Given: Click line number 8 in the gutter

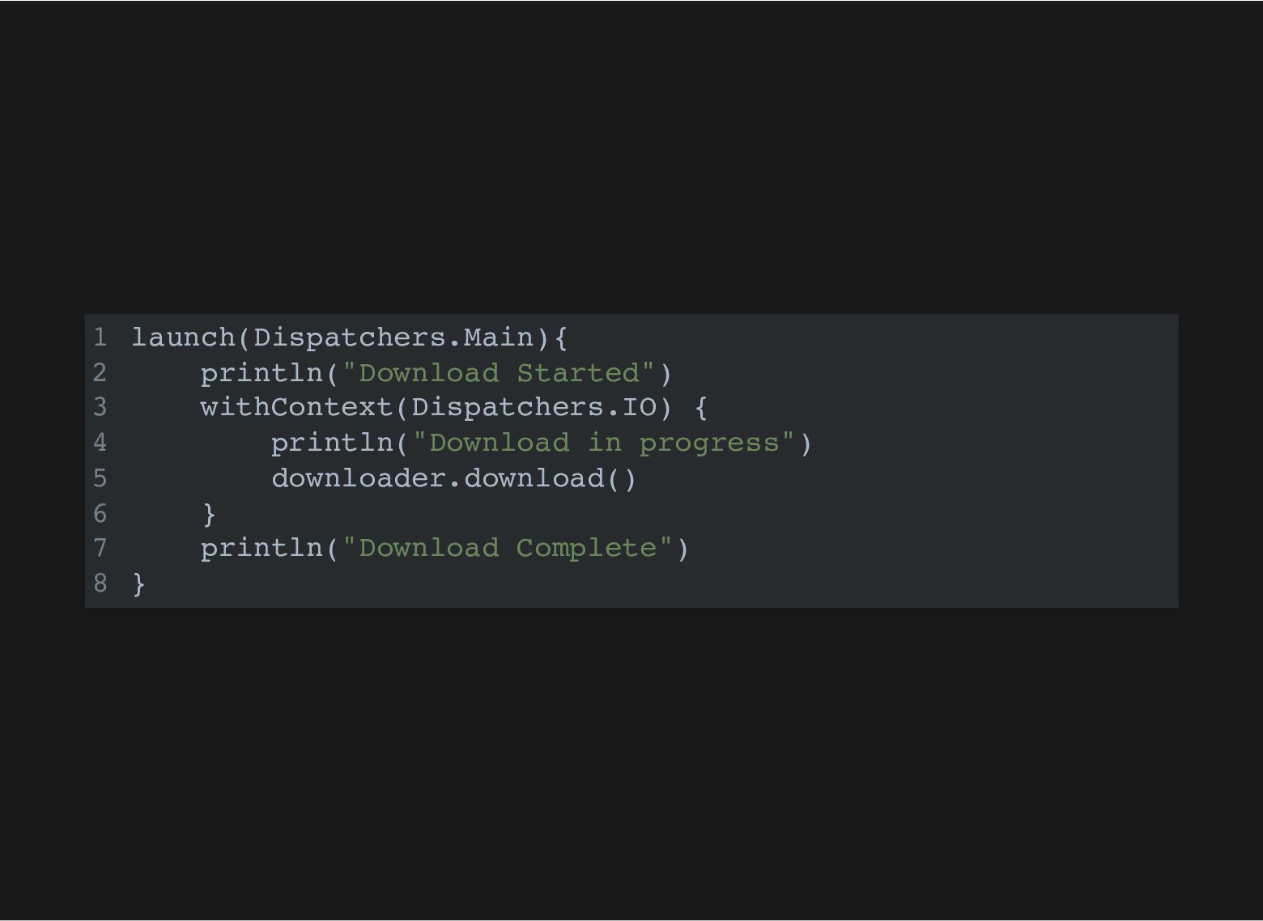Looking at the screenshot, I should tap(100, 584).
